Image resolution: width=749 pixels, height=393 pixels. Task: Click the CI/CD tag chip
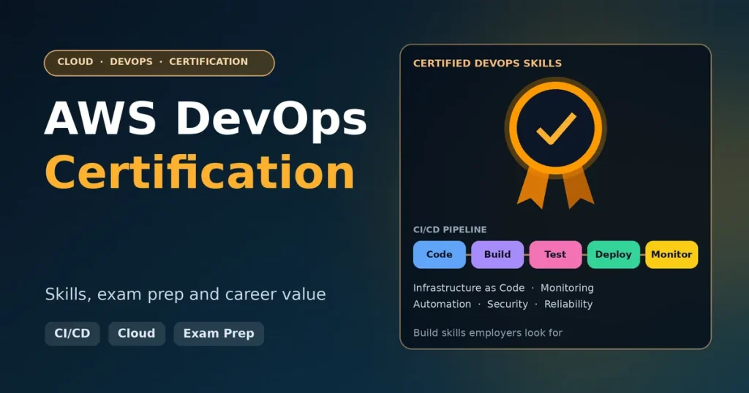[x=72, y=333]
